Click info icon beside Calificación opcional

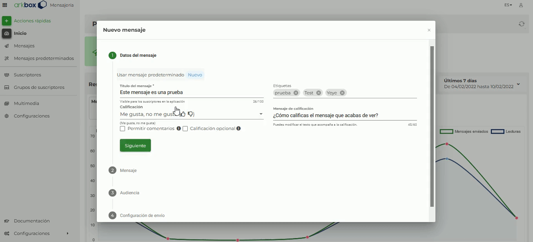[238, 128]
